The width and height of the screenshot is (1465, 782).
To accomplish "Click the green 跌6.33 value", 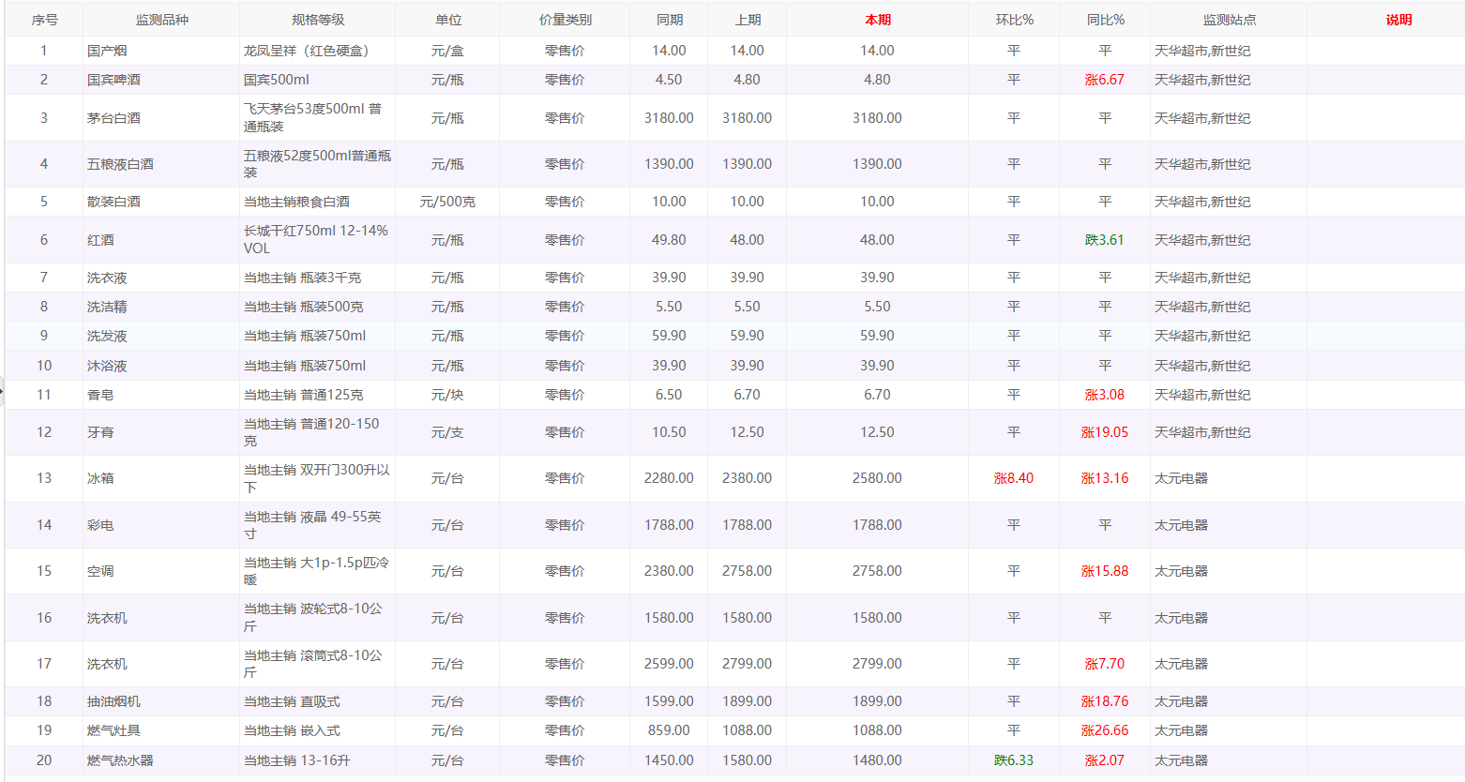I will coord(1014,760).
